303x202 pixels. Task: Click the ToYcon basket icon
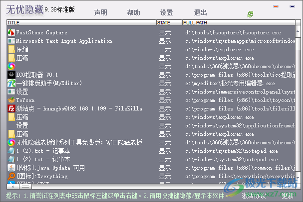coord(11,100)
